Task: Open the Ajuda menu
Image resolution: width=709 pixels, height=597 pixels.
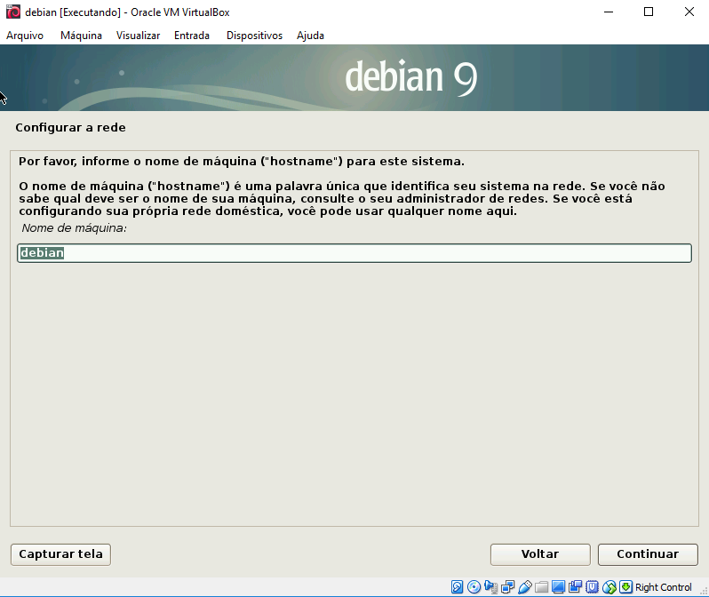Action: (310, 36)
